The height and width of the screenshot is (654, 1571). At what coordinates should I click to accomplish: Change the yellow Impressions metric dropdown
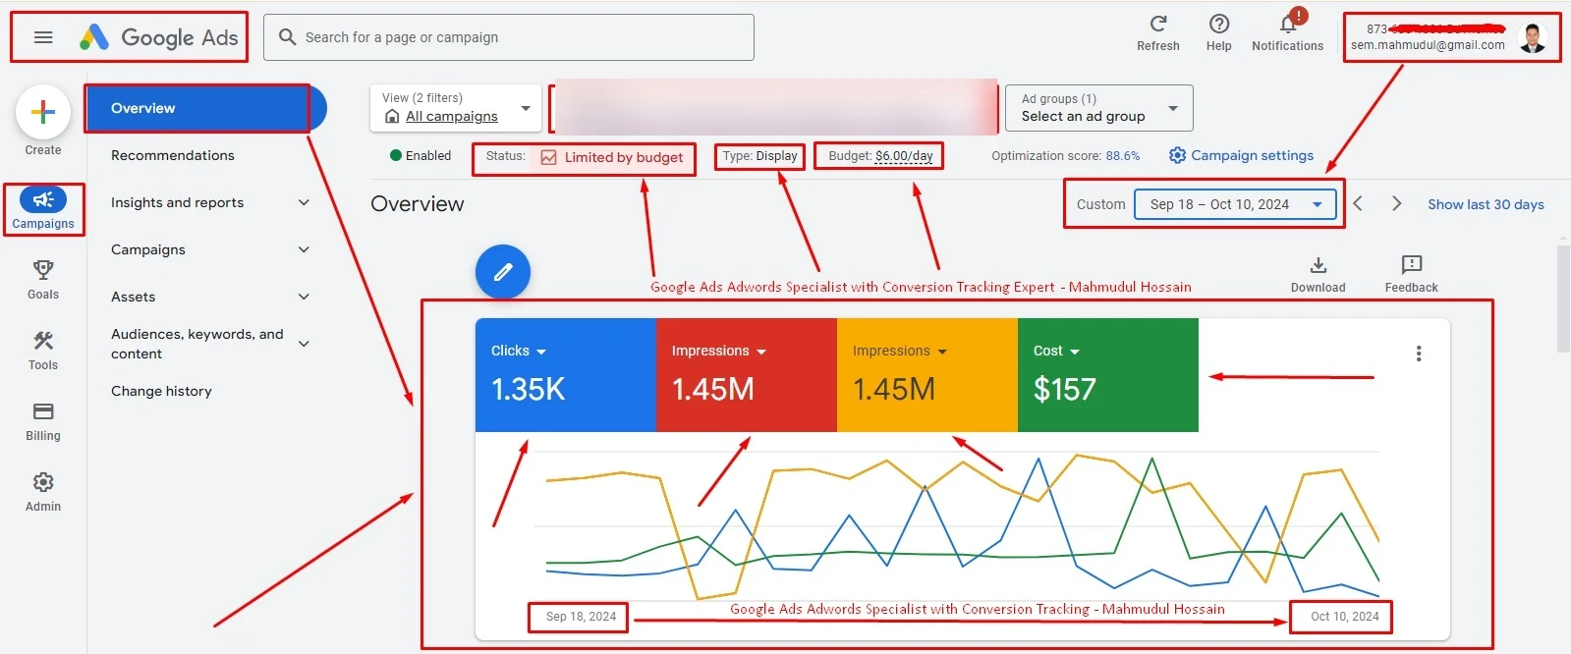click(899, 351)
